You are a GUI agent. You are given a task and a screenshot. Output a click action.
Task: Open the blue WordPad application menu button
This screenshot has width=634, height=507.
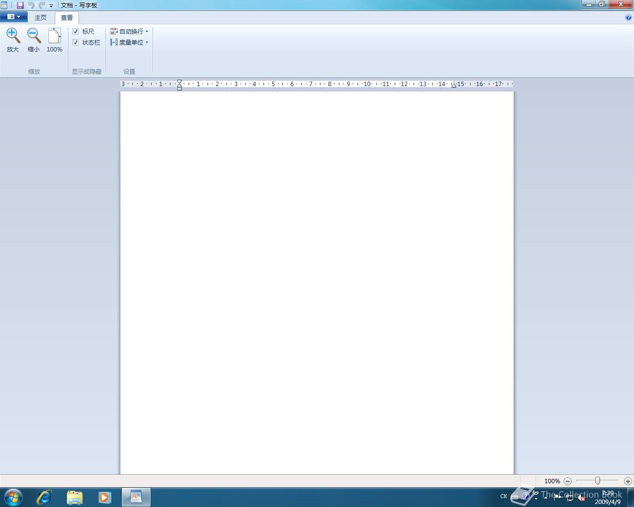13,17
